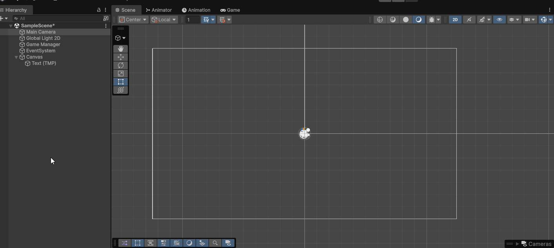Switch to the Animation tab
Screen dimensions: 554x248
(196, 10)
